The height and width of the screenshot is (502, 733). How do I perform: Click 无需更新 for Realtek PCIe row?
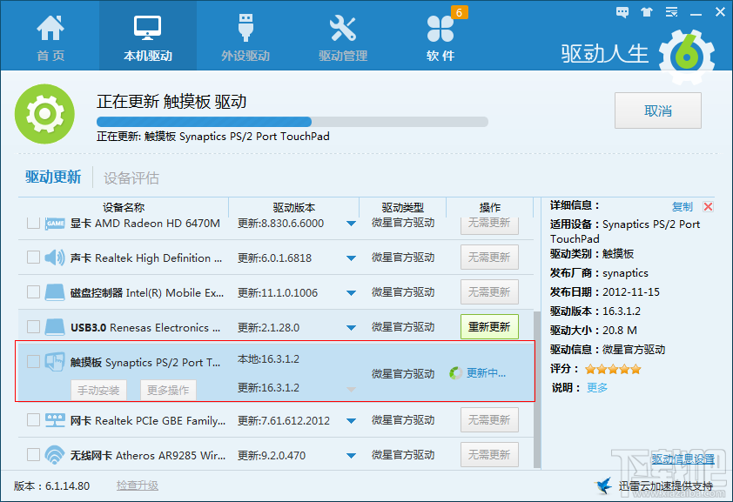tap(489, 420)
